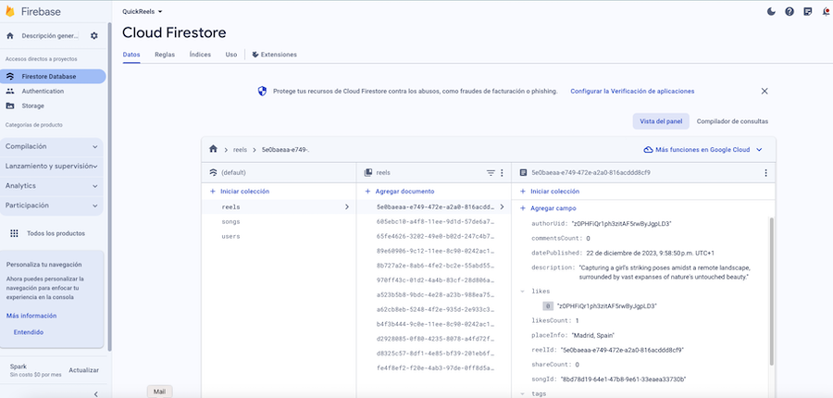Image resolution: width=833 pixels, height=398 pixels.
Task: Dismiss the app verification banner
Action: point(765,91)
